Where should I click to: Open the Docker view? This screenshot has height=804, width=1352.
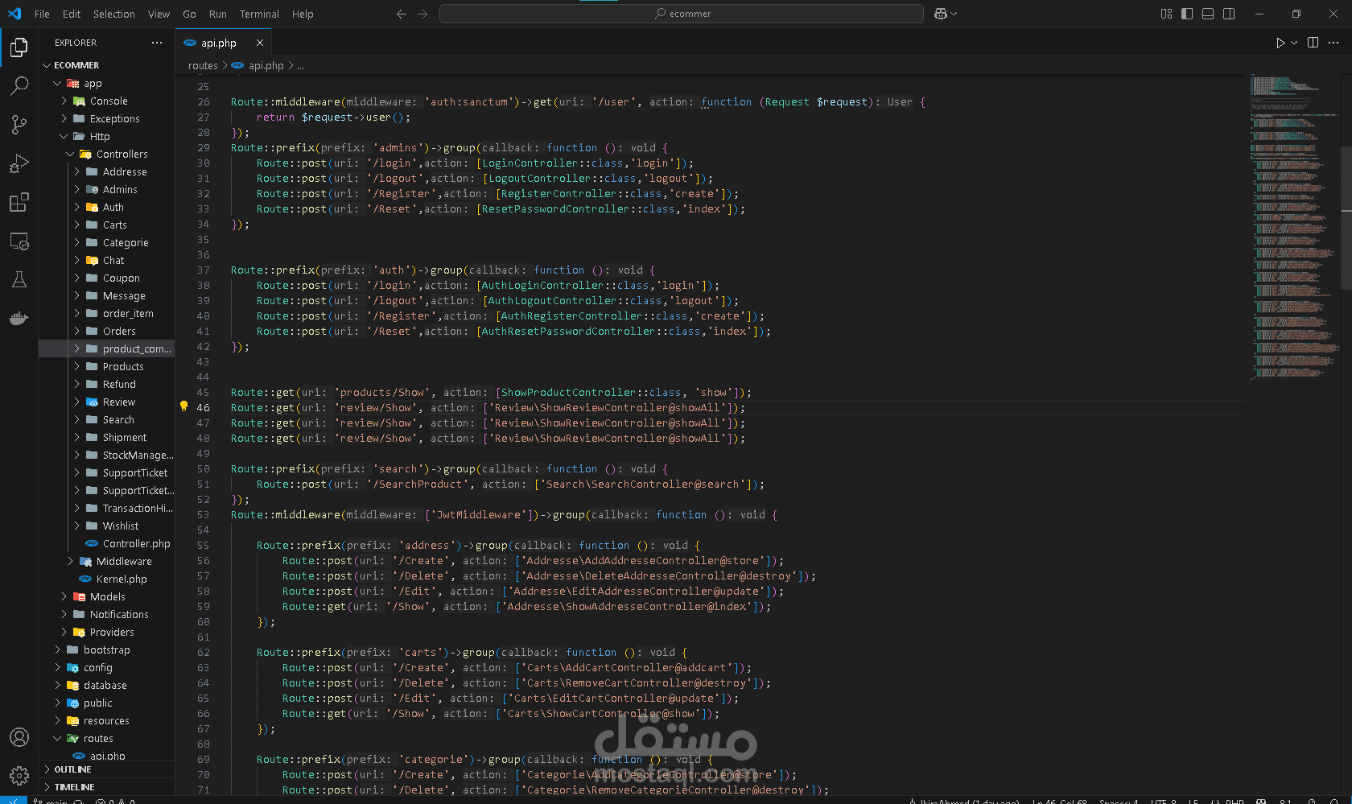(x=19, y=318)
